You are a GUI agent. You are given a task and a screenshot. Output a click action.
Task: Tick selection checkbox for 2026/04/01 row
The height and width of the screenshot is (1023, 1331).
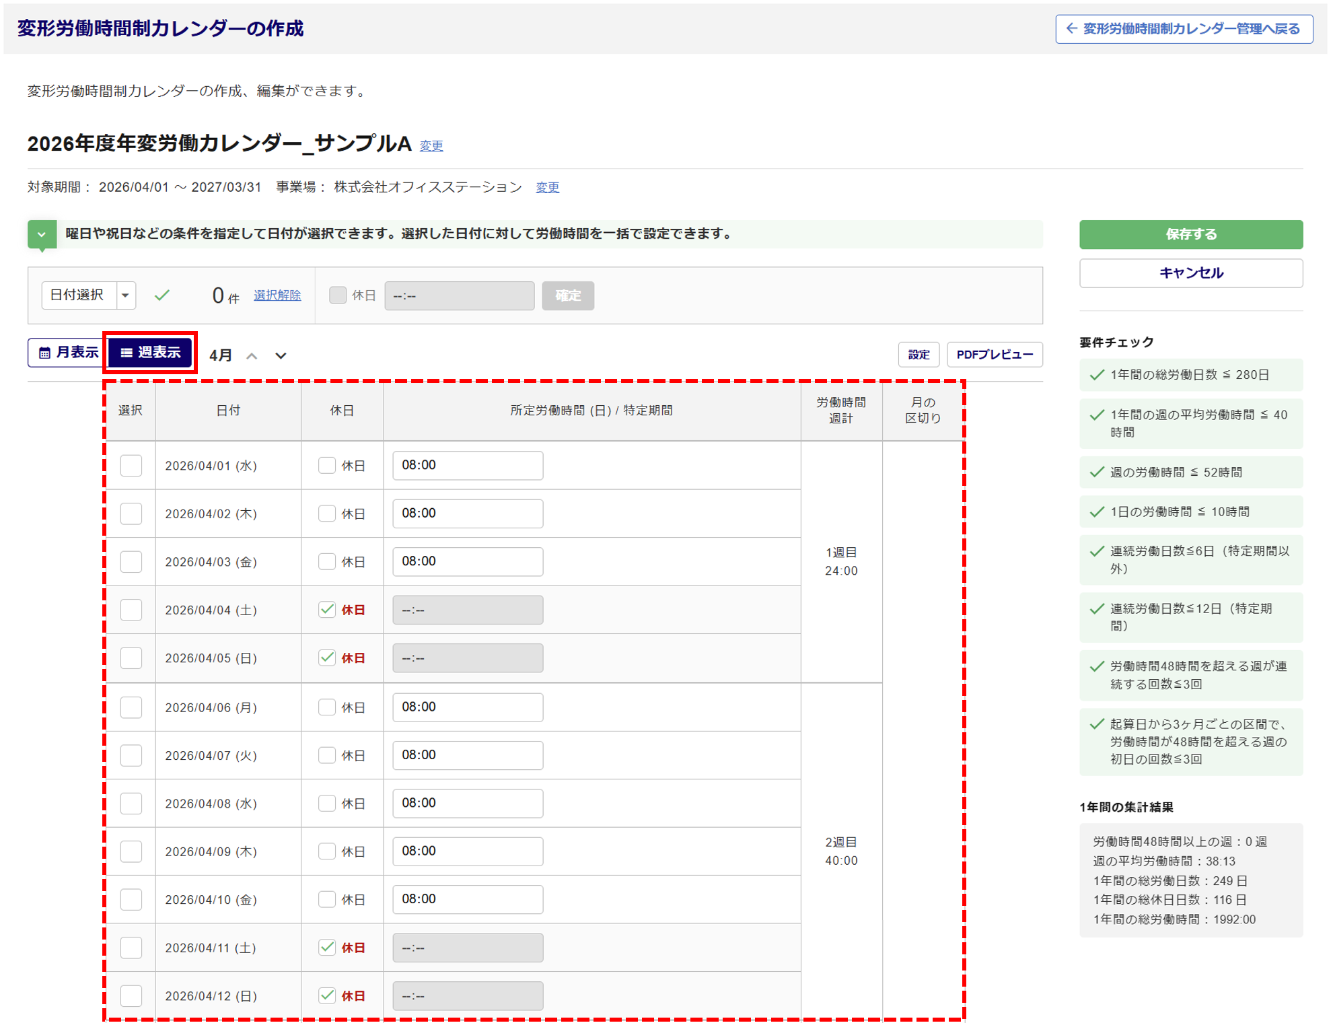[131, 466]
